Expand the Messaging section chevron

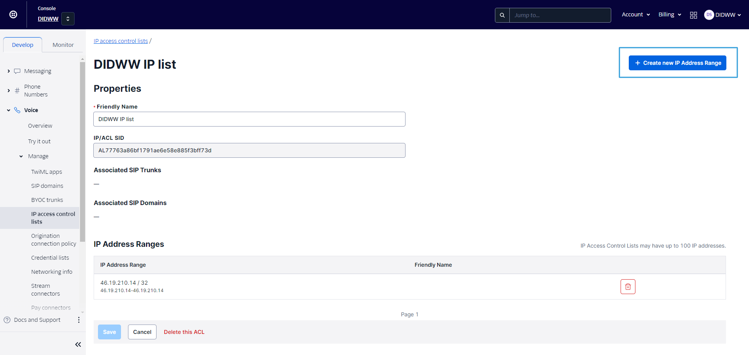click(x=9, y=71)
